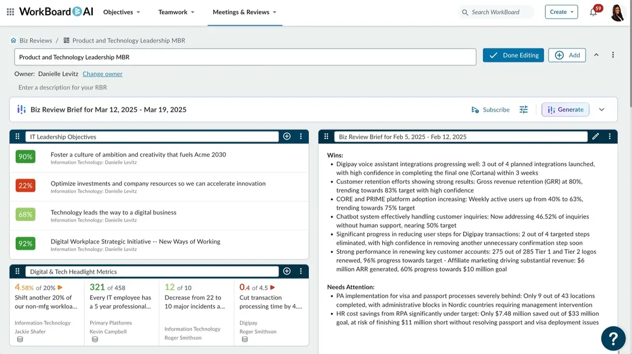Click the WorkBoard AI logo
This screenshot has width=632, height=354.
pos(56,11)
